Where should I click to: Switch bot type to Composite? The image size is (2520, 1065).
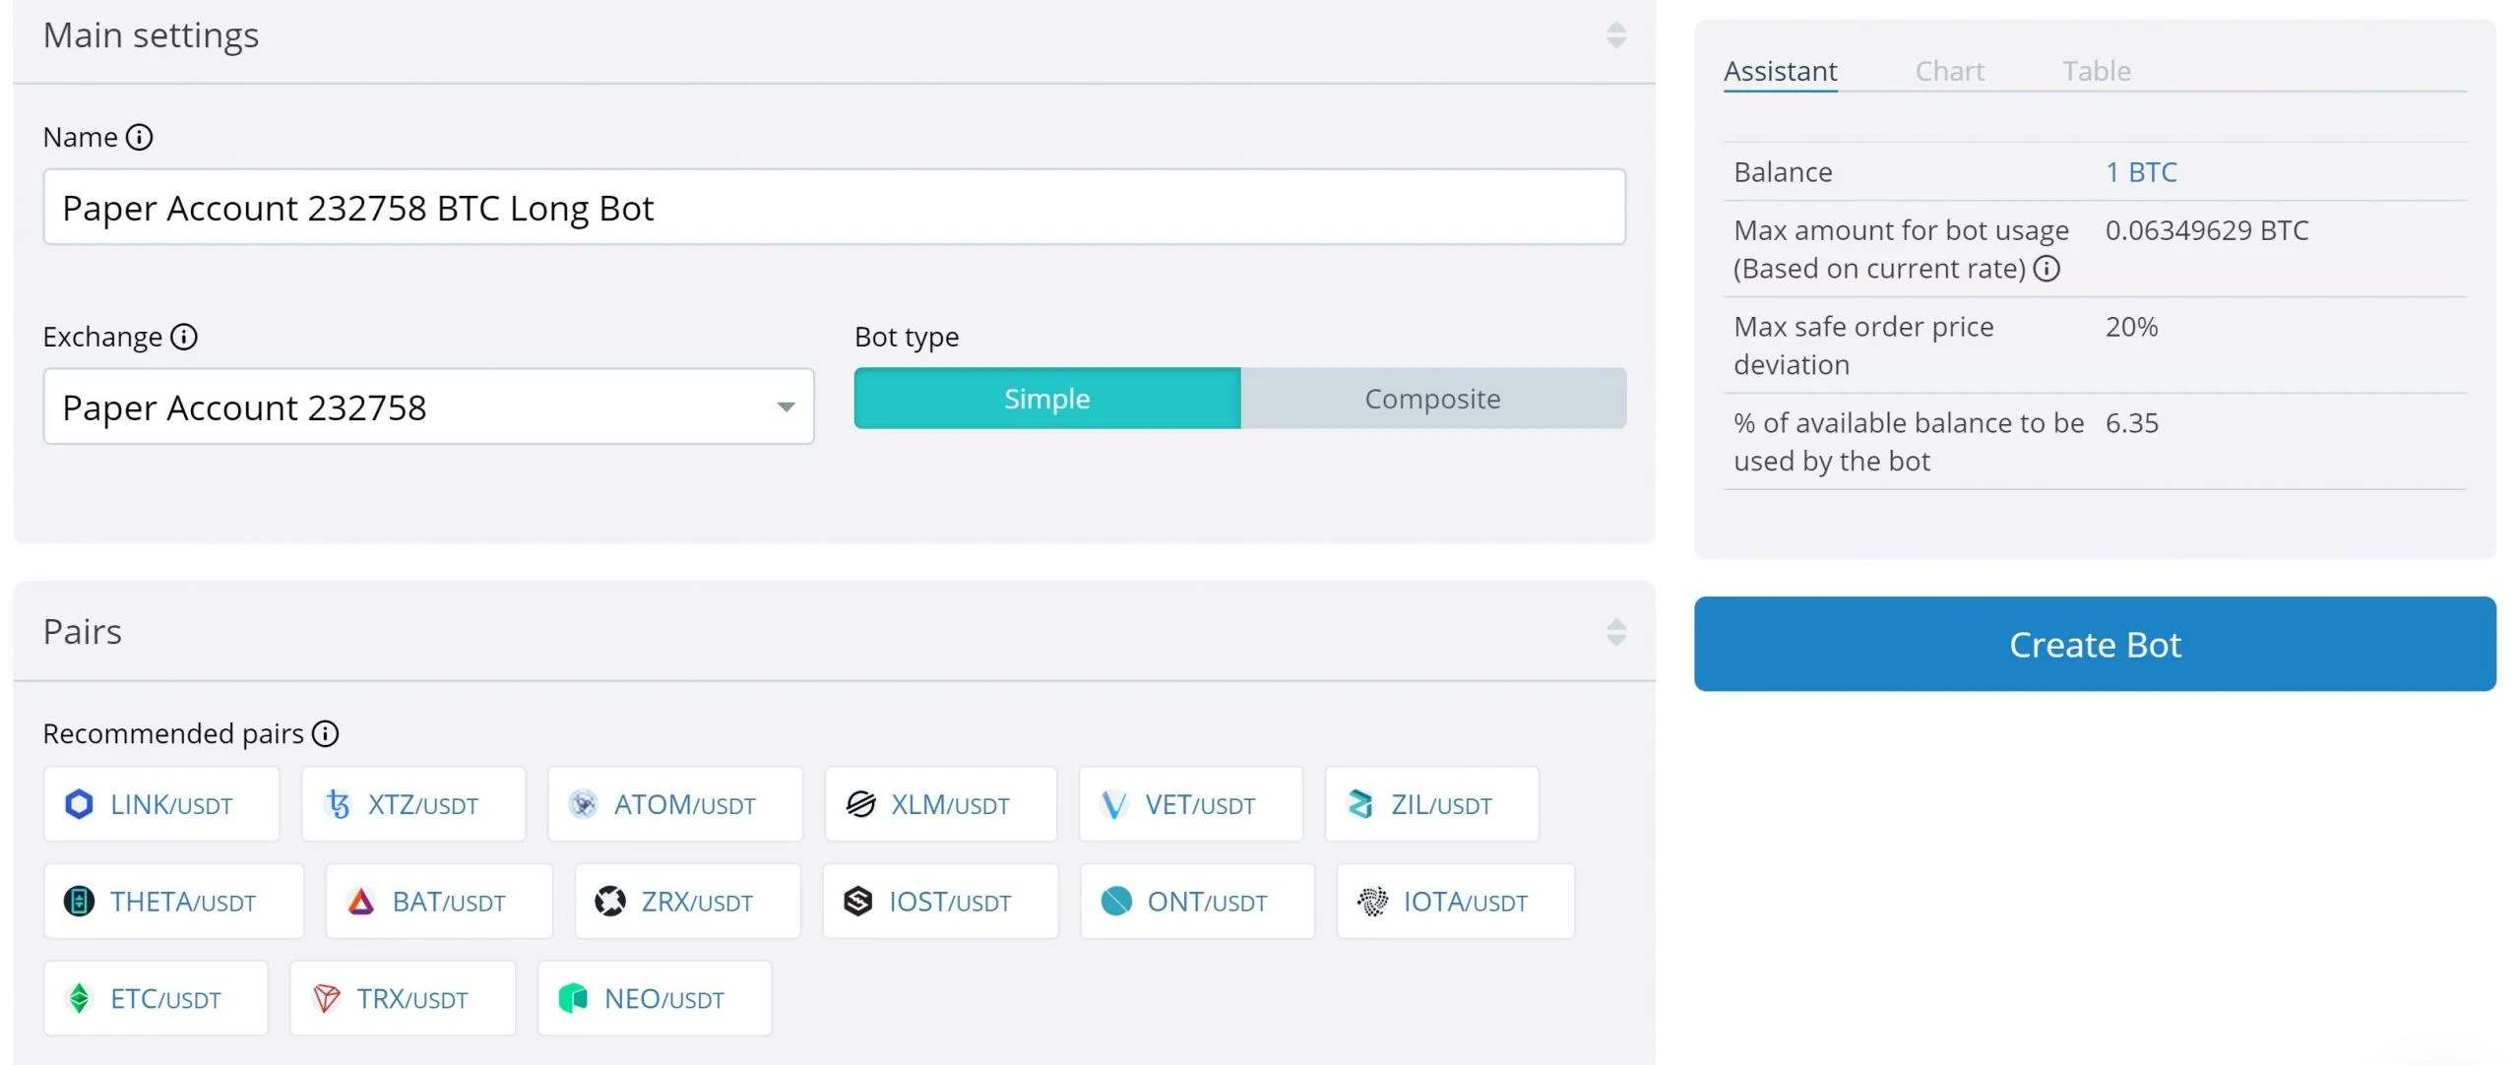pyautogui.click(x=1432, y=399)
